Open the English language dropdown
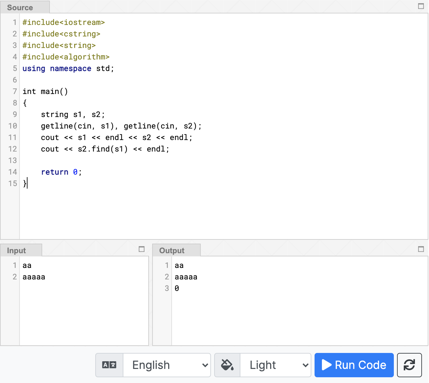Viewport: 429px width, 383px height. coord(167,365)
